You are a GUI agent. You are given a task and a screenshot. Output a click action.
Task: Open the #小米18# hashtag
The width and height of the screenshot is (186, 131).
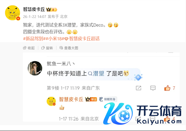(55, 39)
